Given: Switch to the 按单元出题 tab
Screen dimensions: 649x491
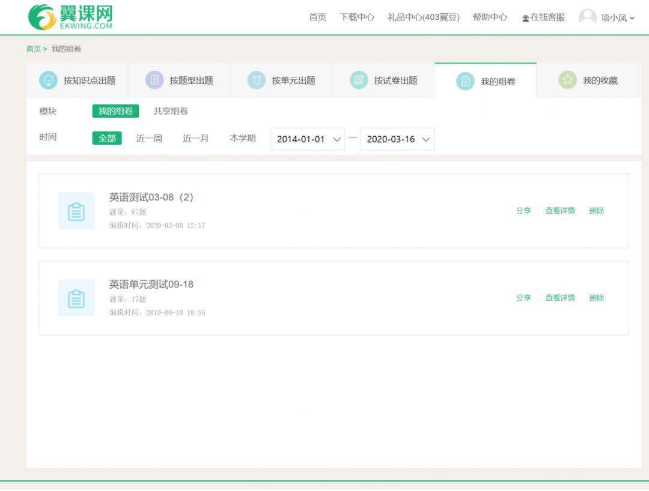Looking at the screenshot, I should click(x=281, y=80).
